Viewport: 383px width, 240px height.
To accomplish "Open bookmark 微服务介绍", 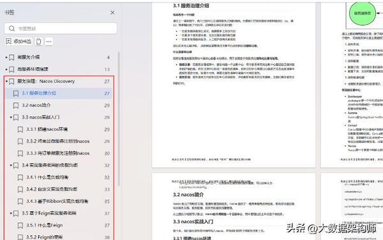I will (28, 57).
